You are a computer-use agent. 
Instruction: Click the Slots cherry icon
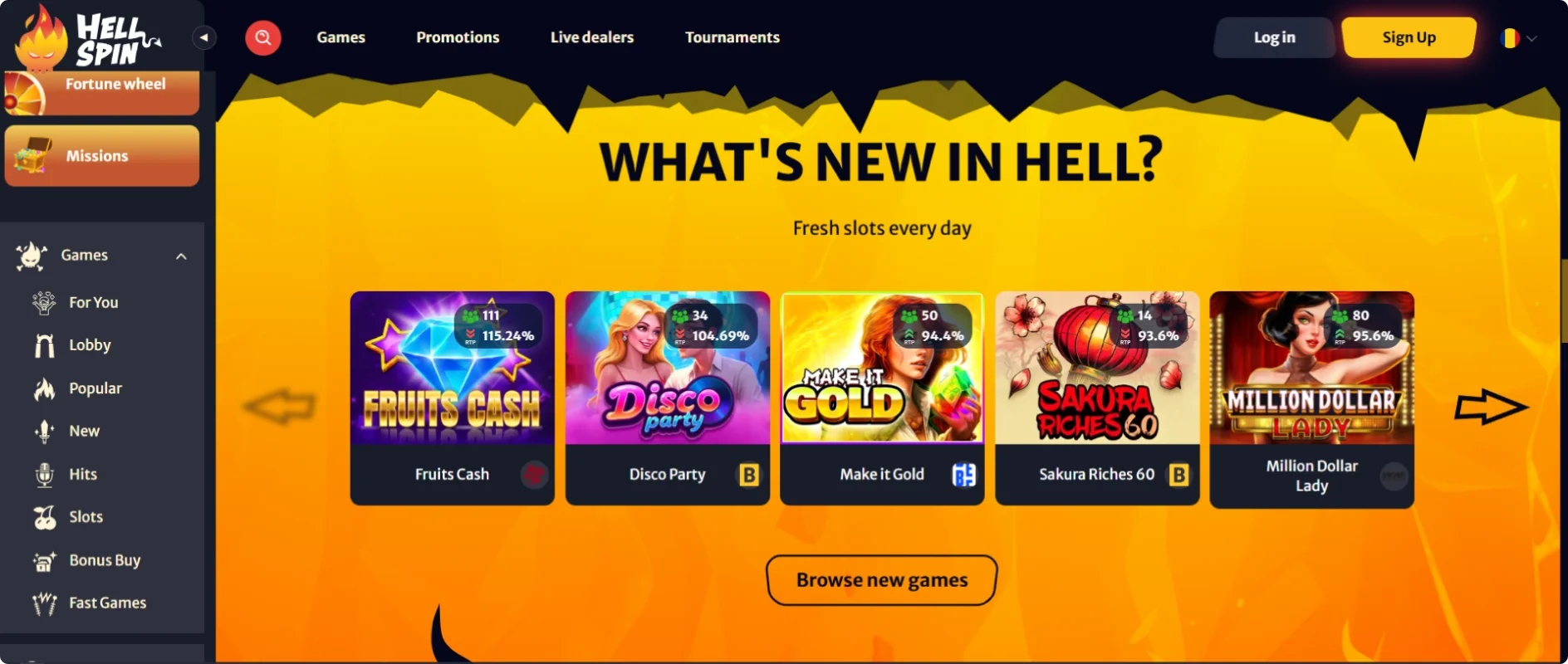(45, 517)
